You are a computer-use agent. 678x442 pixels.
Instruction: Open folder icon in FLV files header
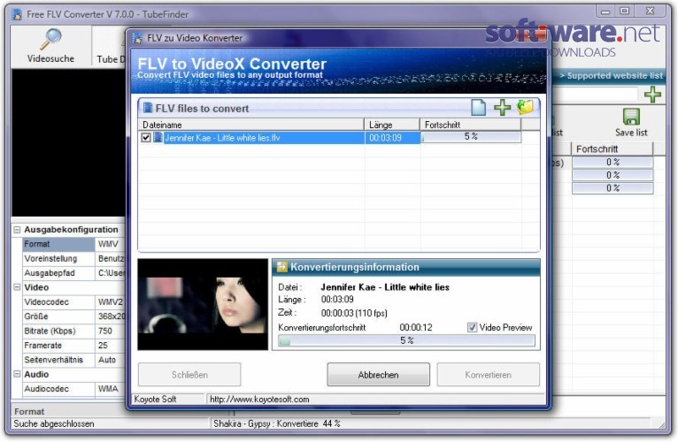525,107
